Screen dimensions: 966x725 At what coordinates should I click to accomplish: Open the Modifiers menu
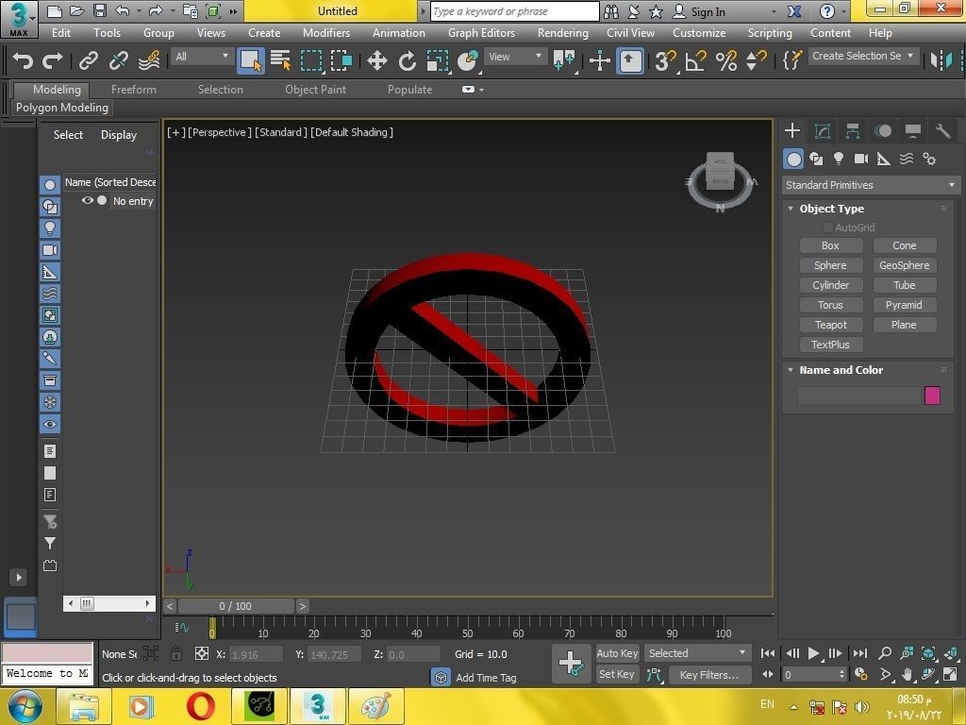pyautogui.click(x=325, y=33)
